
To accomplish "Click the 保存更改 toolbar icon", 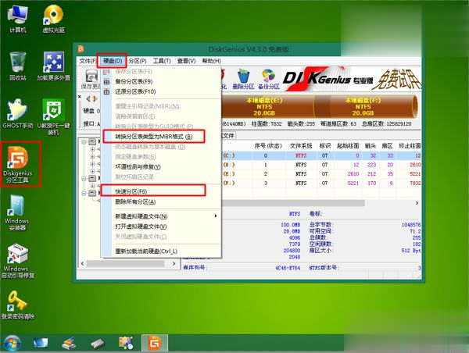I will (91, 79).
